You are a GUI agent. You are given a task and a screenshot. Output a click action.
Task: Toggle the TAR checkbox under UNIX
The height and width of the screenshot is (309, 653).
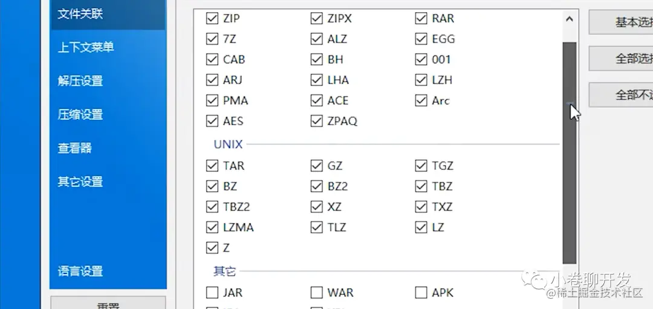[212, 166]
